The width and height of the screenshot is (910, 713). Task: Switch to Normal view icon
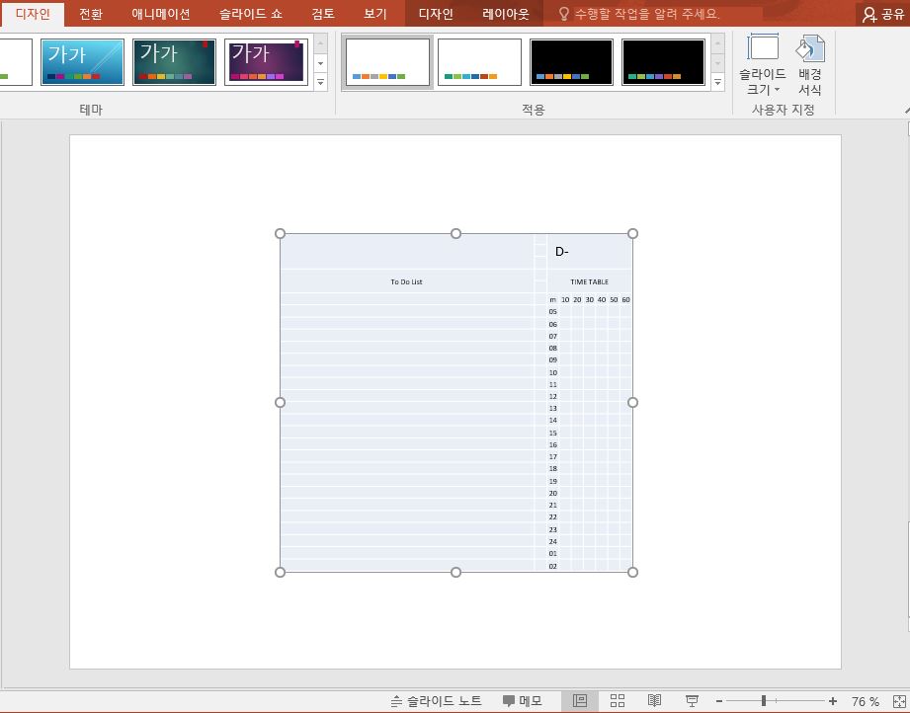[x=580, y=701]
